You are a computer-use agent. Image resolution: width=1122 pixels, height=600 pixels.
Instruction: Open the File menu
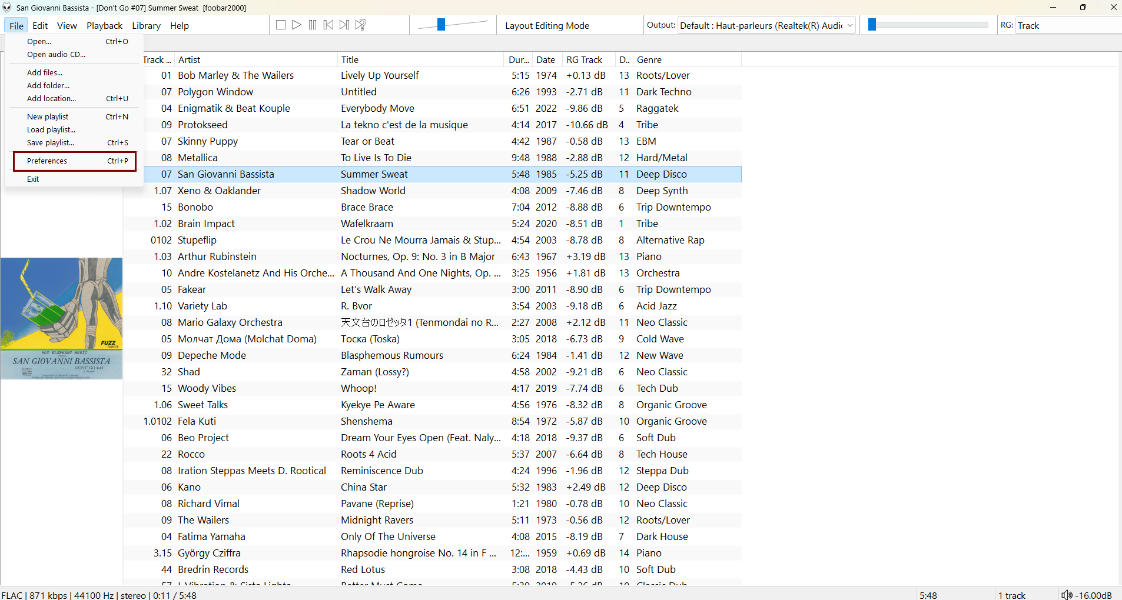16,25
